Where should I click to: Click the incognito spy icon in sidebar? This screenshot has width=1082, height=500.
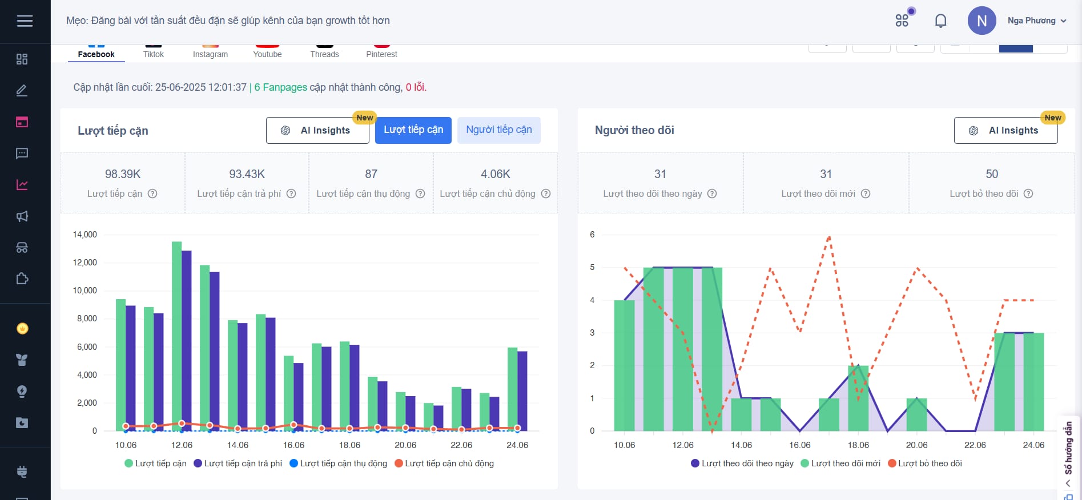(22, 248)
